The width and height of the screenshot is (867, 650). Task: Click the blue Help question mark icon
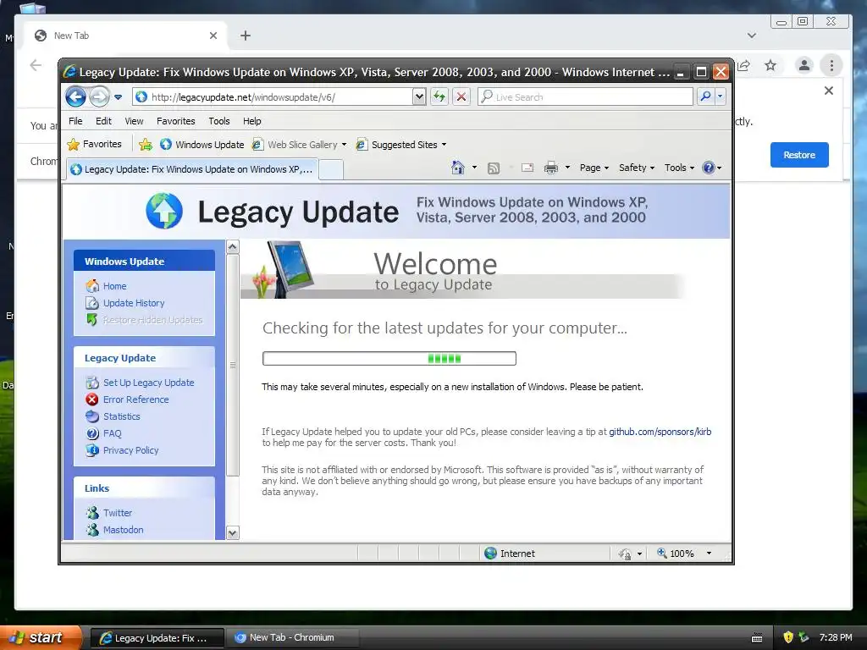point(709,168)
